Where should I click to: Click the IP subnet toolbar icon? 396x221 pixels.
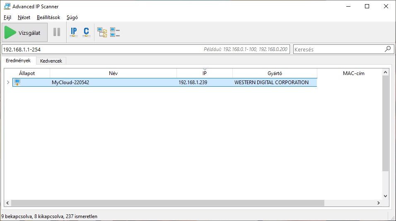(x=74, y=32)
